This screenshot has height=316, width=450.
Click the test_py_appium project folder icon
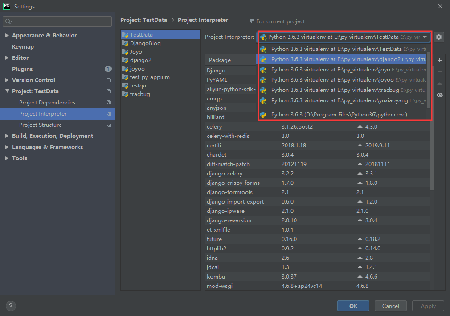pos(125,77)
